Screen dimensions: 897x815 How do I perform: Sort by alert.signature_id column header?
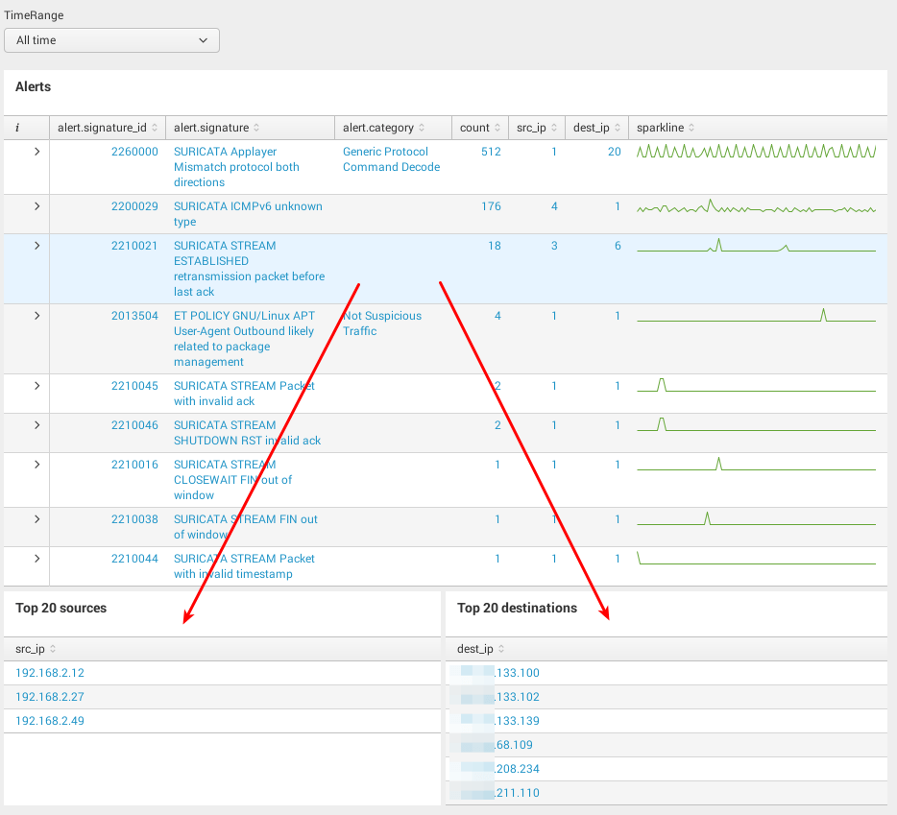[106, 128]
